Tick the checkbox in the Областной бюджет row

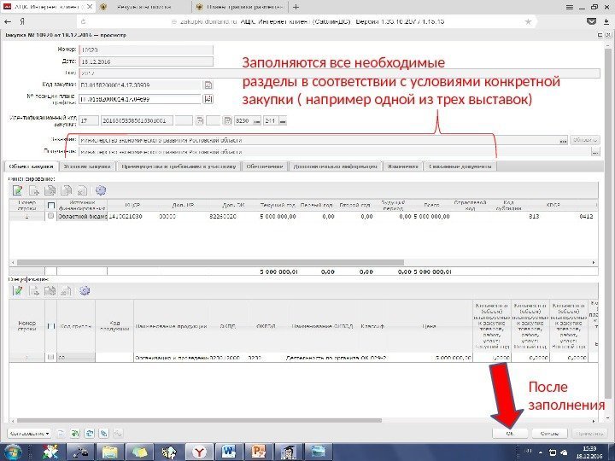click(x=50, y=216)
